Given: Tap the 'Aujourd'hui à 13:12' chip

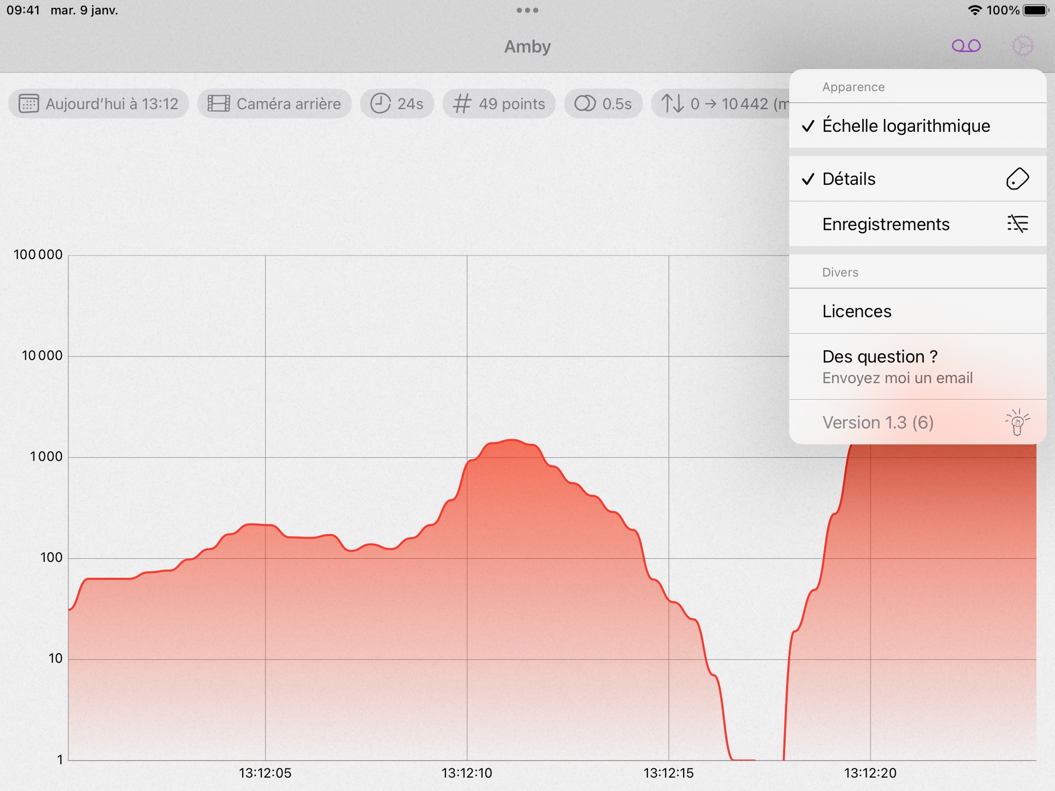Looking at the screenshot, I should pos(98,104).
